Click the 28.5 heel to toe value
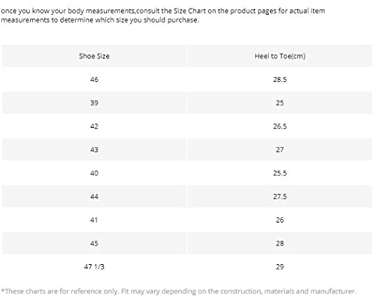 (x=280, y=80)
